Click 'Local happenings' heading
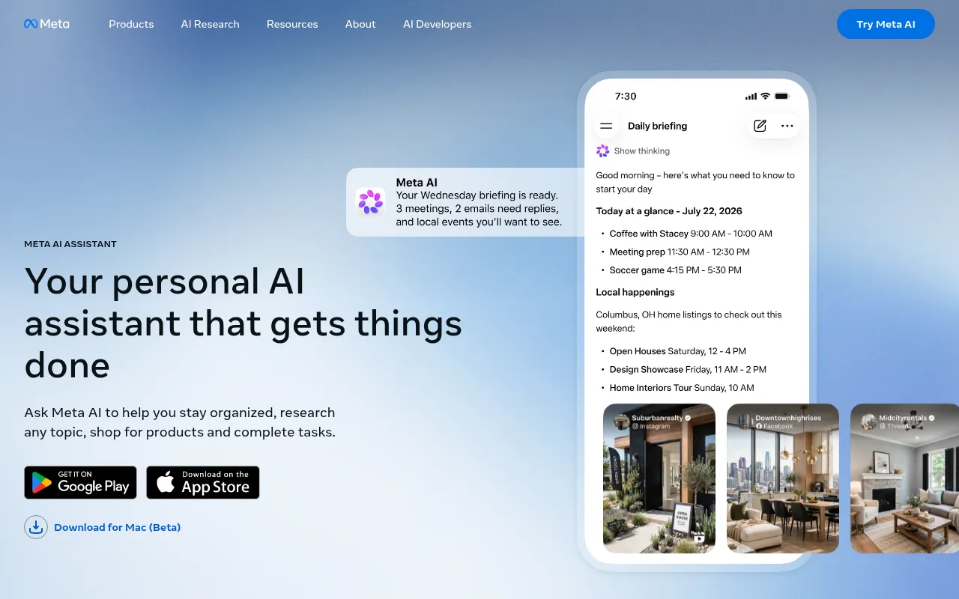The height and width of the screenshot is (599, 959). tap(635, 292)
